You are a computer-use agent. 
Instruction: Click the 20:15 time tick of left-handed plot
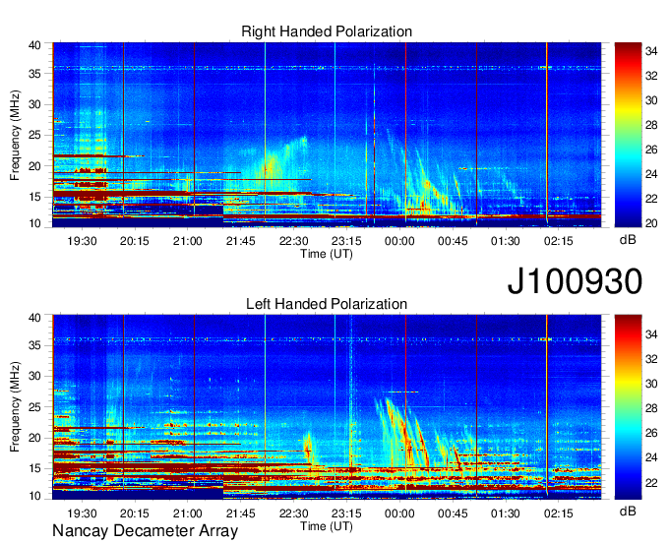(135, 513)
